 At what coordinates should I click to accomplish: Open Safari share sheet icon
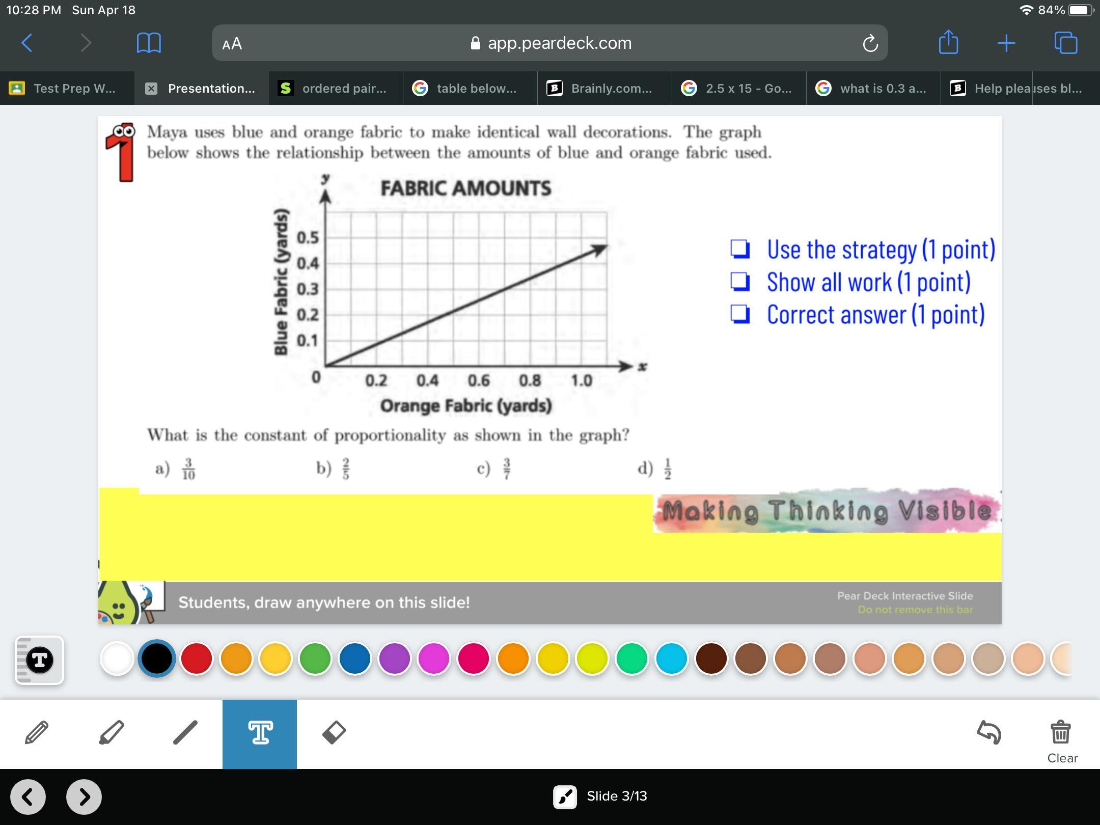[x=948, y=42]
